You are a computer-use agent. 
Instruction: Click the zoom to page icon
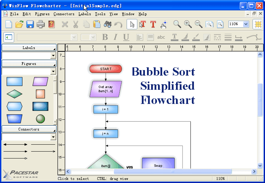220,25
